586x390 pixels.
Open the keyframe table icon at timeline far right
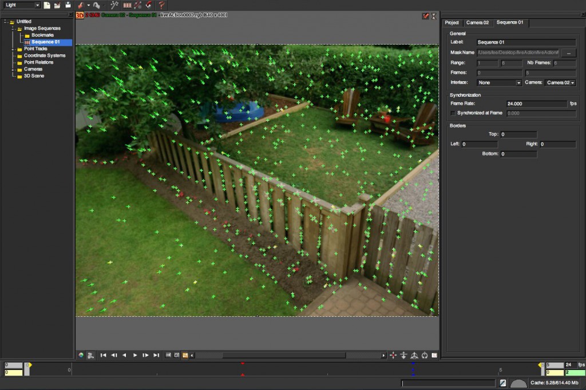pos(434,355)
